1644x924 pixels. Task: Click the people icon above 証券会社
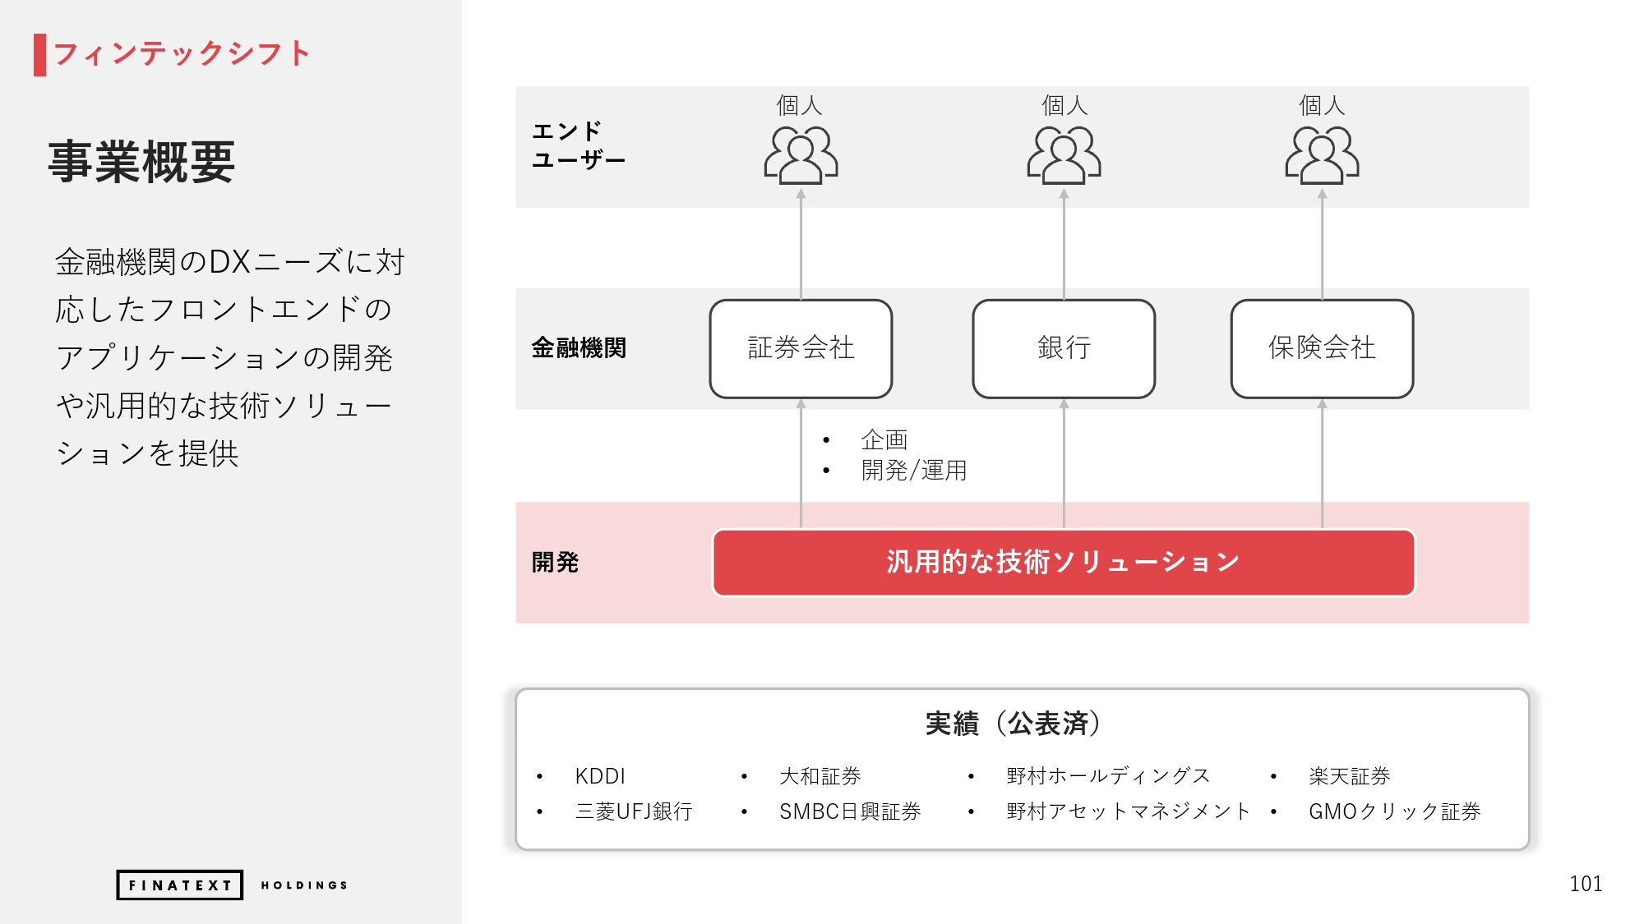point(801,154)
